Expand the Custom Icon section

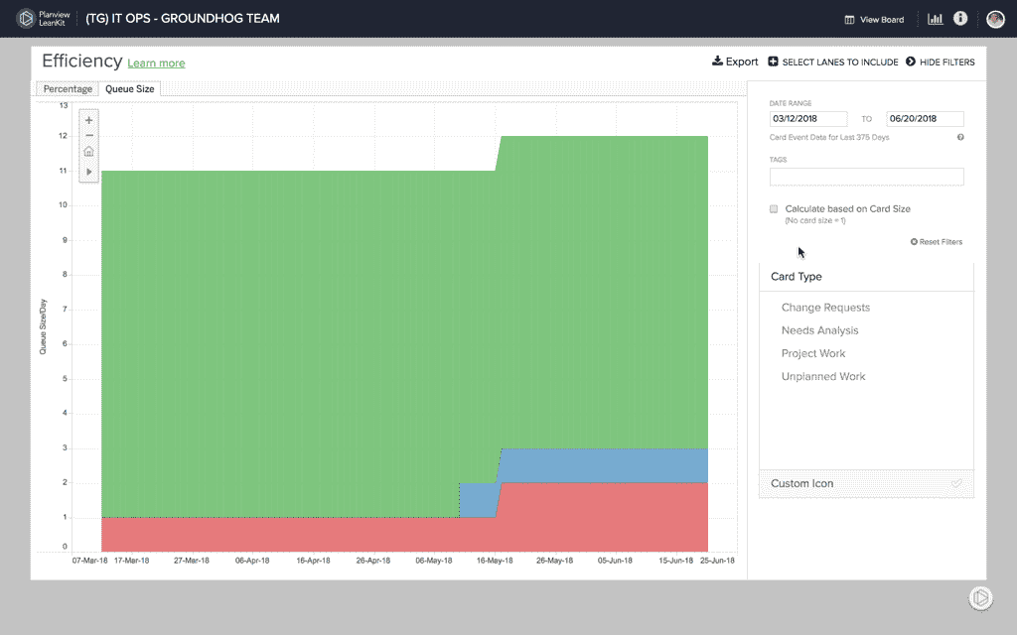click(x=866, y=484)
